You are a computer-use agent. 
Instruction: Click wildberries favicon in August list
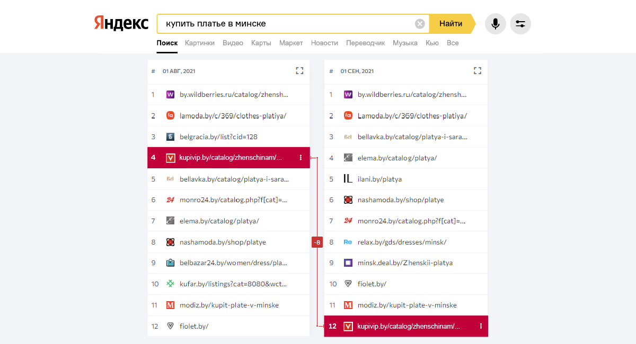170,95
